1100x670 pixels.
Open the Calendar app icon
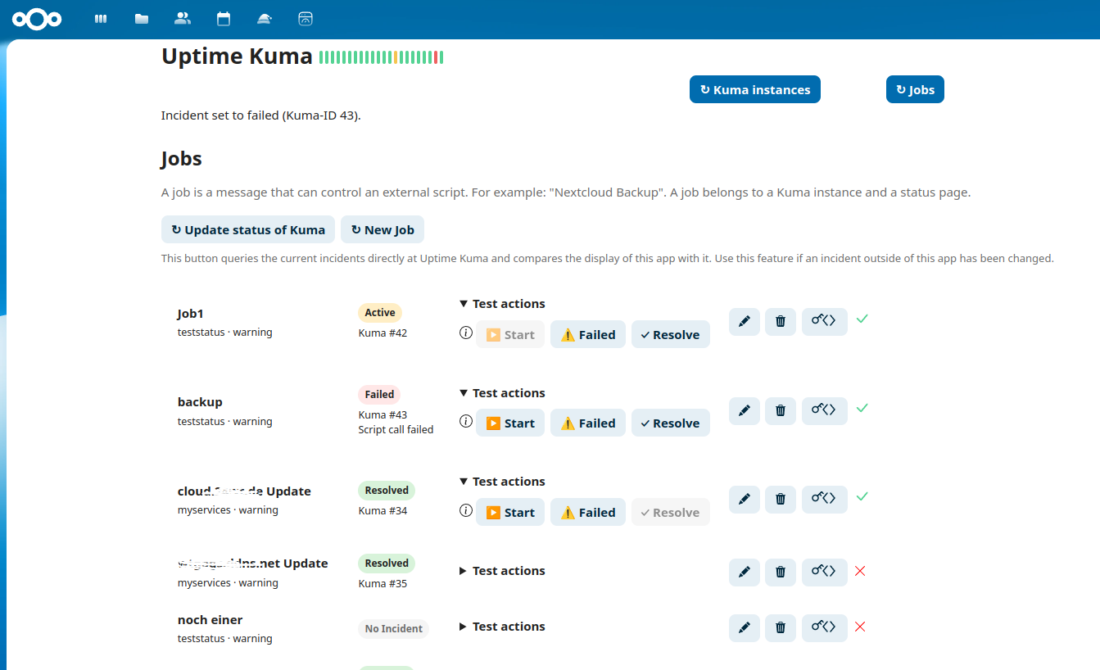tap(223, 19)
